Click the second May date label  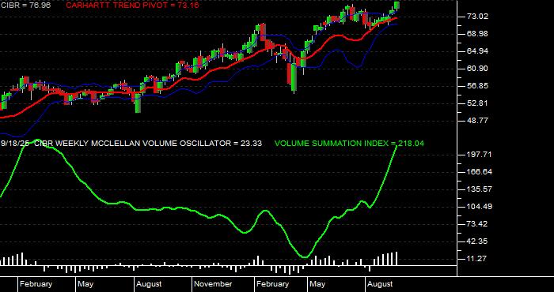pyautogui.click(x=317, y=284)
